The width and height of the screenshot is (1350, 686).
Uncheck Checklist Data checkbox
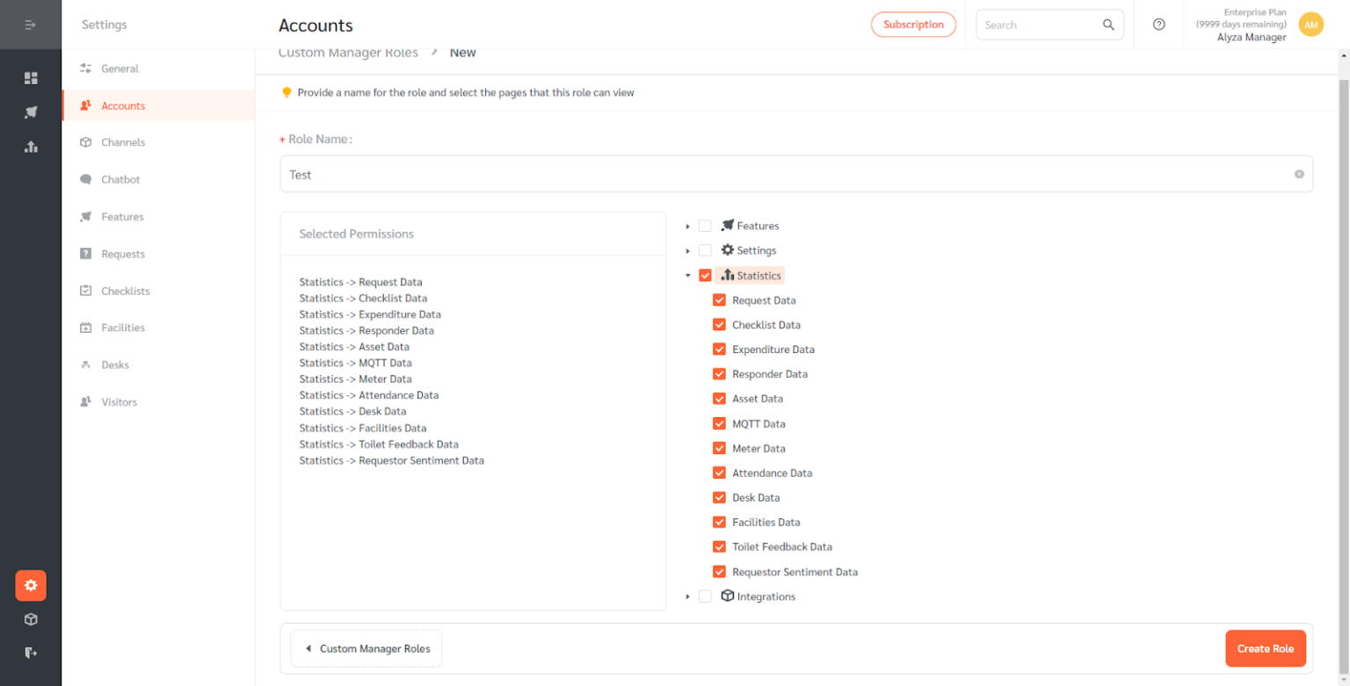719,324
